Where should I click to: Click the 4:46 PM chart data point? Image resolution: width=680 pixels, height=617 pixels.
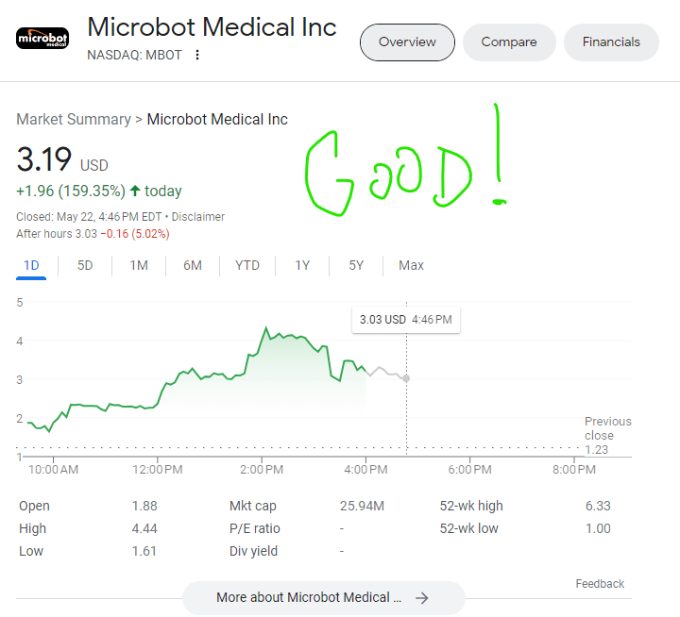click(406, 378)
